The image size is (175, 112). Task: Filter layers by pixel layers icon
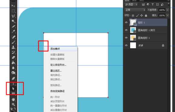pyautogui.click(x=143, y=5)
